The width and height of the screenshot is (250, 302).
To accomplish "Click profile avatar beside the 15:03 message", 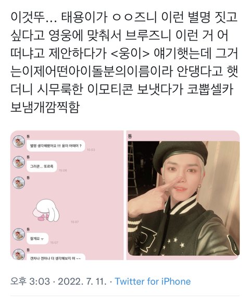I will pos(19,142).
